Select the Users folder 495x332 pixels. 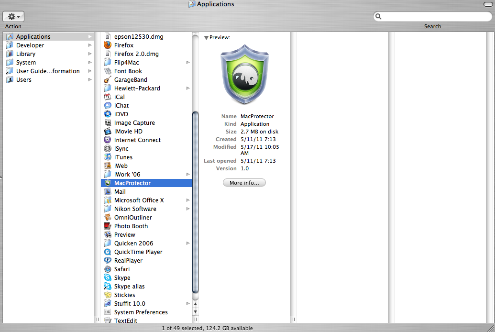tap(49, 79)
